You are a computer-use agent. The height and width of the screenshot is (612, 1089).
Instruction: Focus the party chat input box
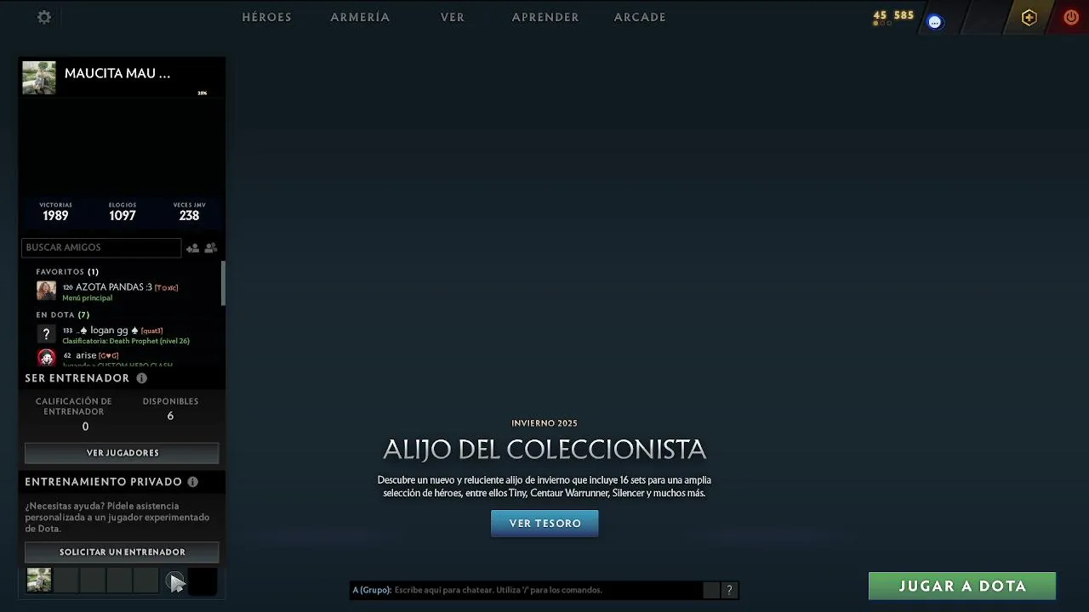pos(526,590)
